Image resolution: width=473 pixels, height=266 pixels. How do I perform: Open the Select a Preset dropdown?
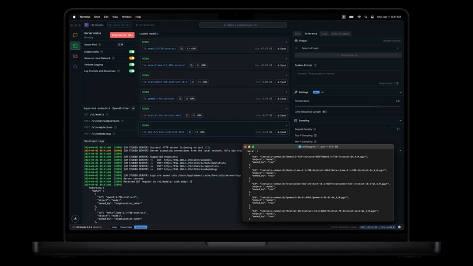point(349,48)
